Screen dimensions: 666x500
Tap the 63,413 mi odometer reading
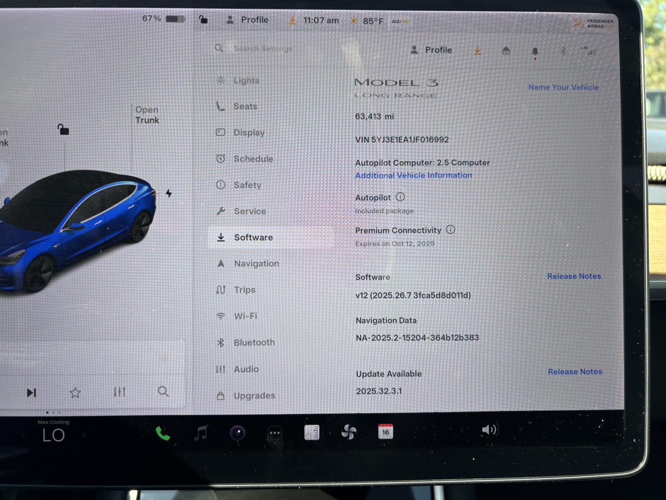point(374,117)
